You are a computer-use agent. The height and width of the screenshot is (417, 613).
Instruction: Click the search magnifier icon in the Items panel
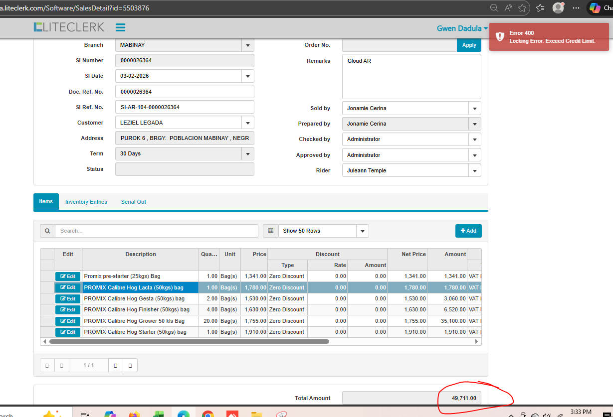pos(47,231)
